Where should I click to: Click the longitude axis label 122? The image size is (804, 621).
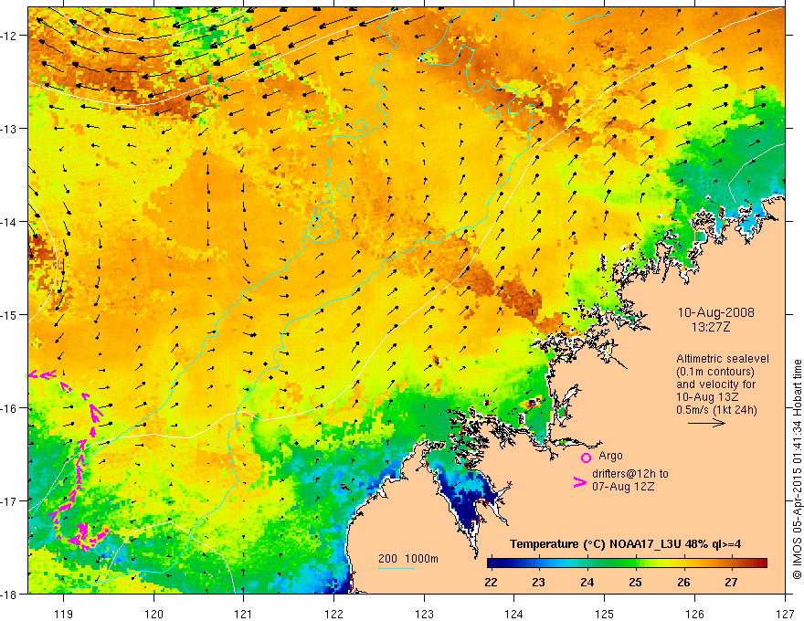click(x=333, y=614)
